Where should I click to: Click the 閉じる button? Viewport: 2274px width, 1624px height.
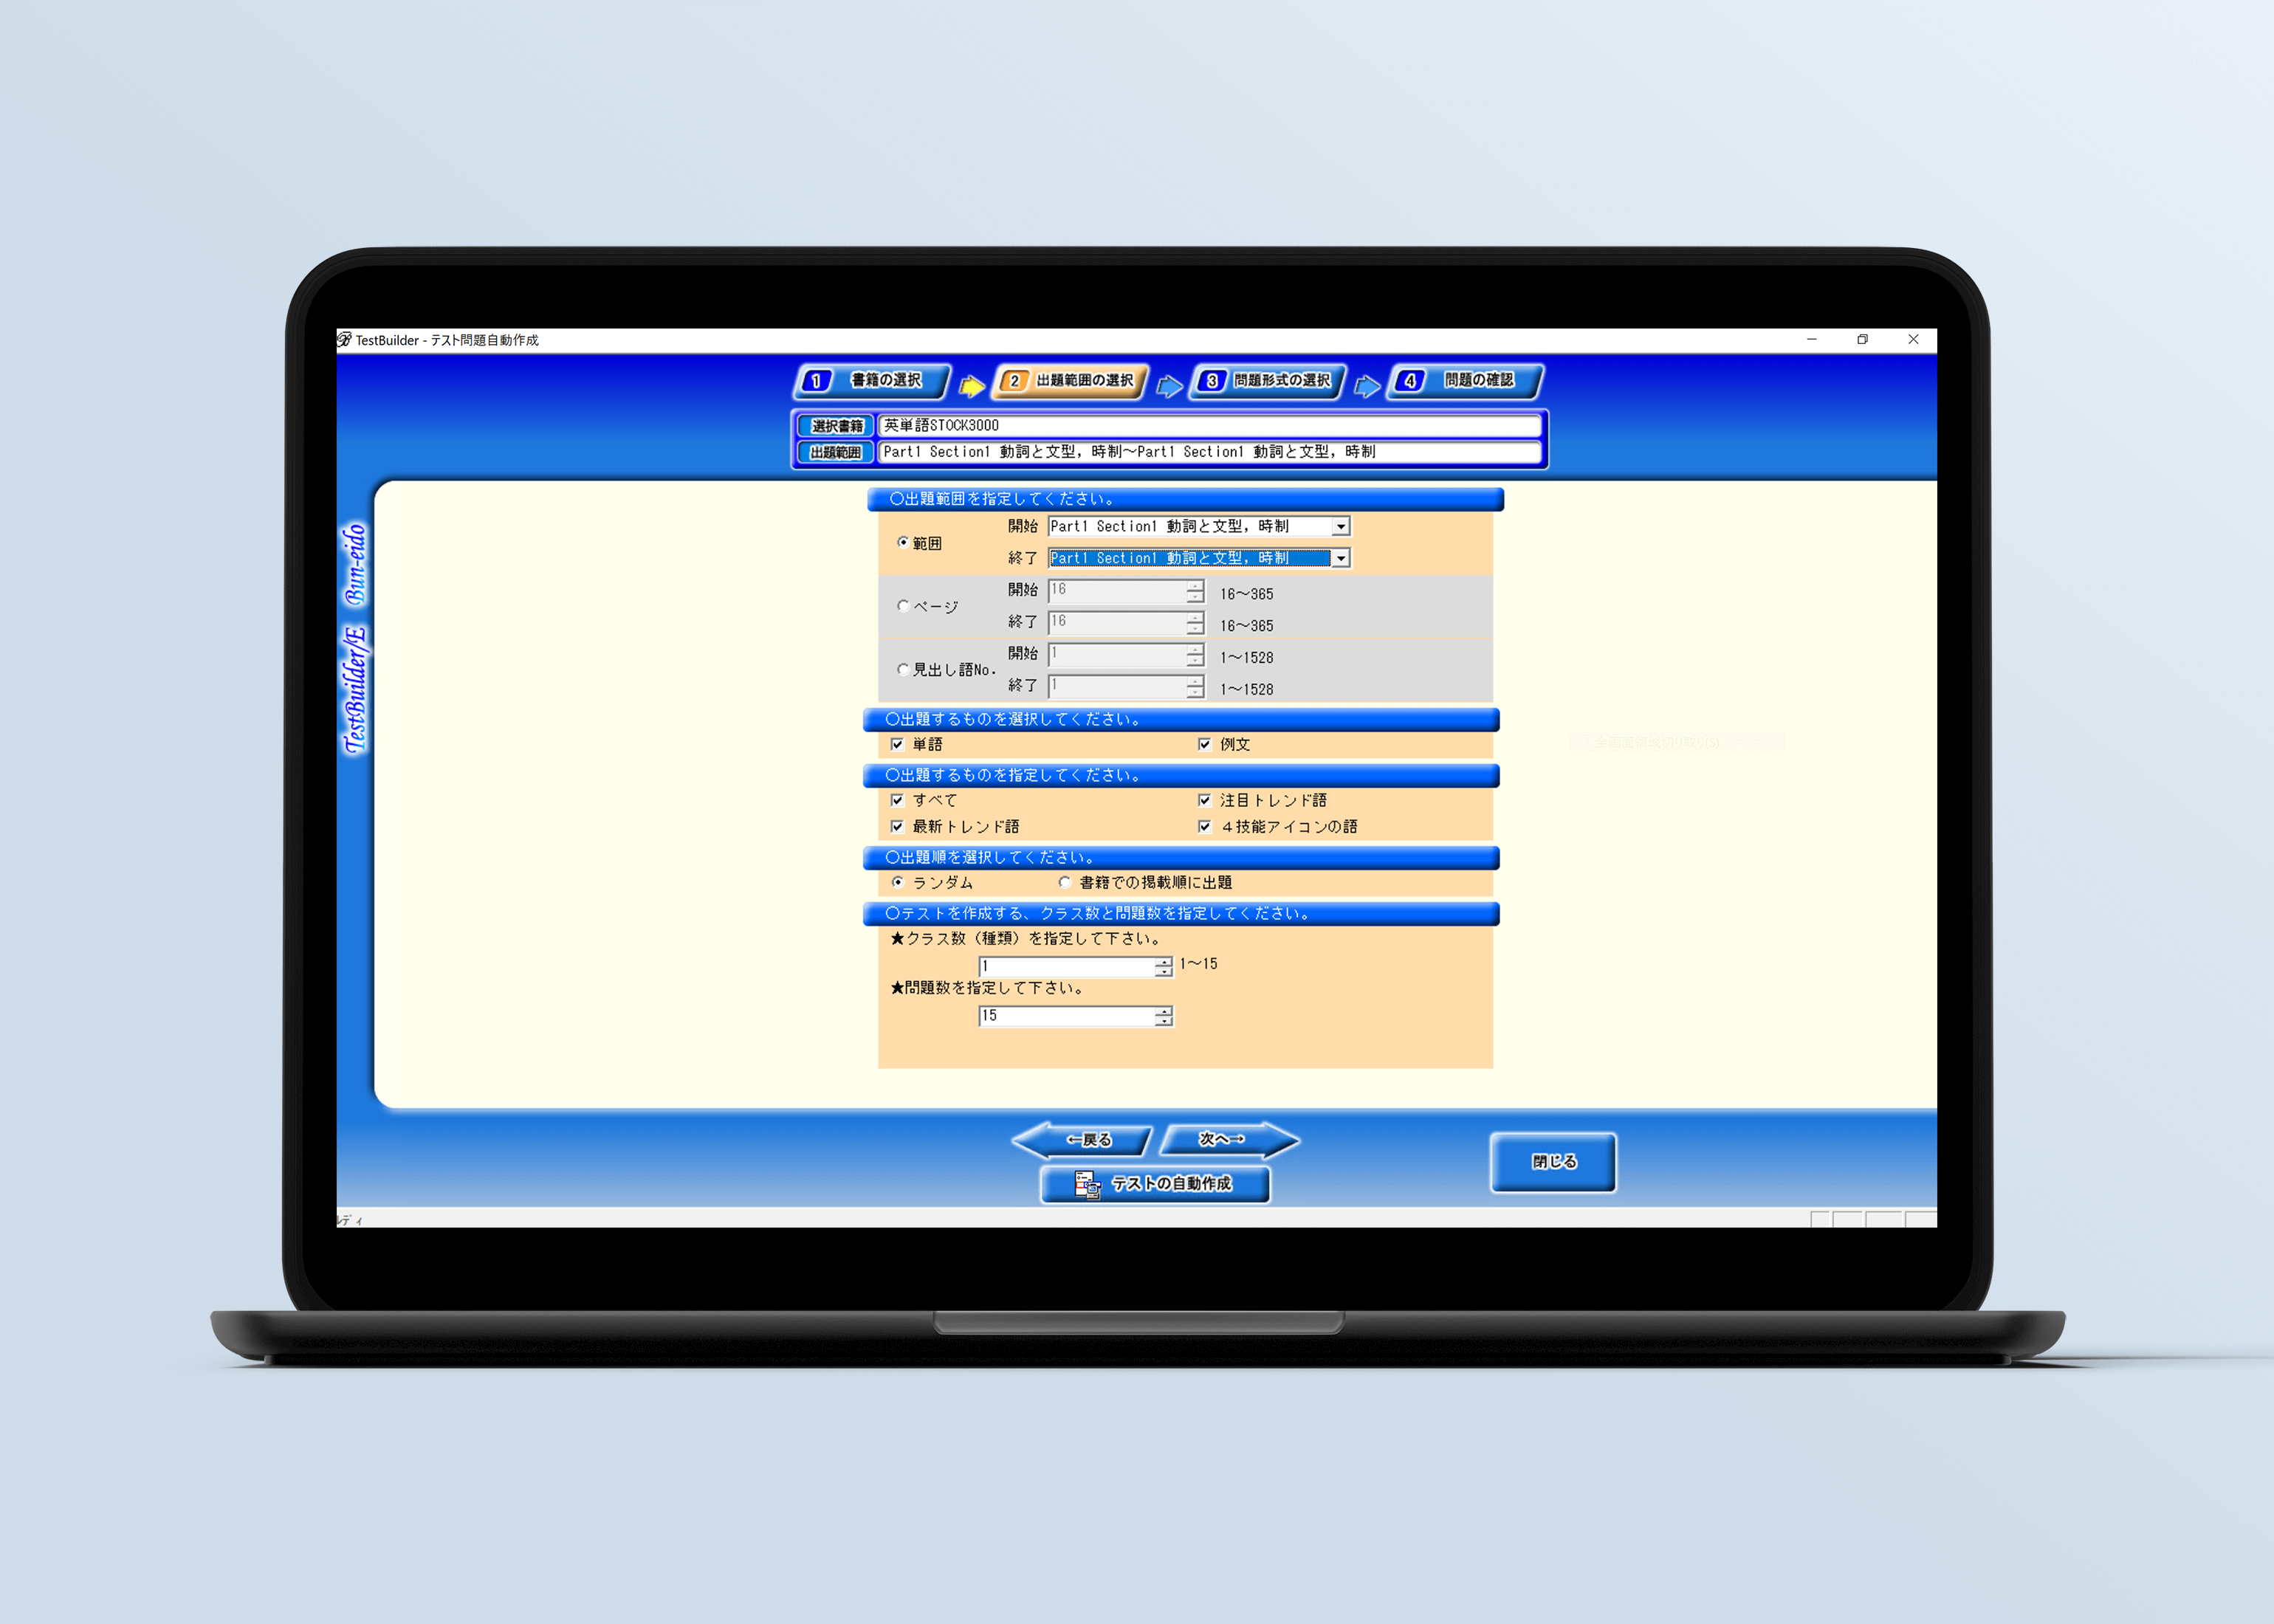click(x=1553, y=1162)
